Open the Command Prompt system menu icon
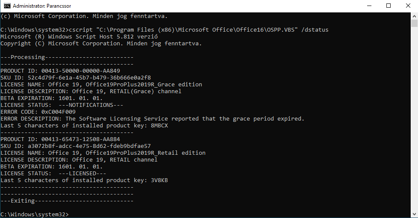Image resolution: width=418 pixels, height=218 pixels. click(7, 6)
